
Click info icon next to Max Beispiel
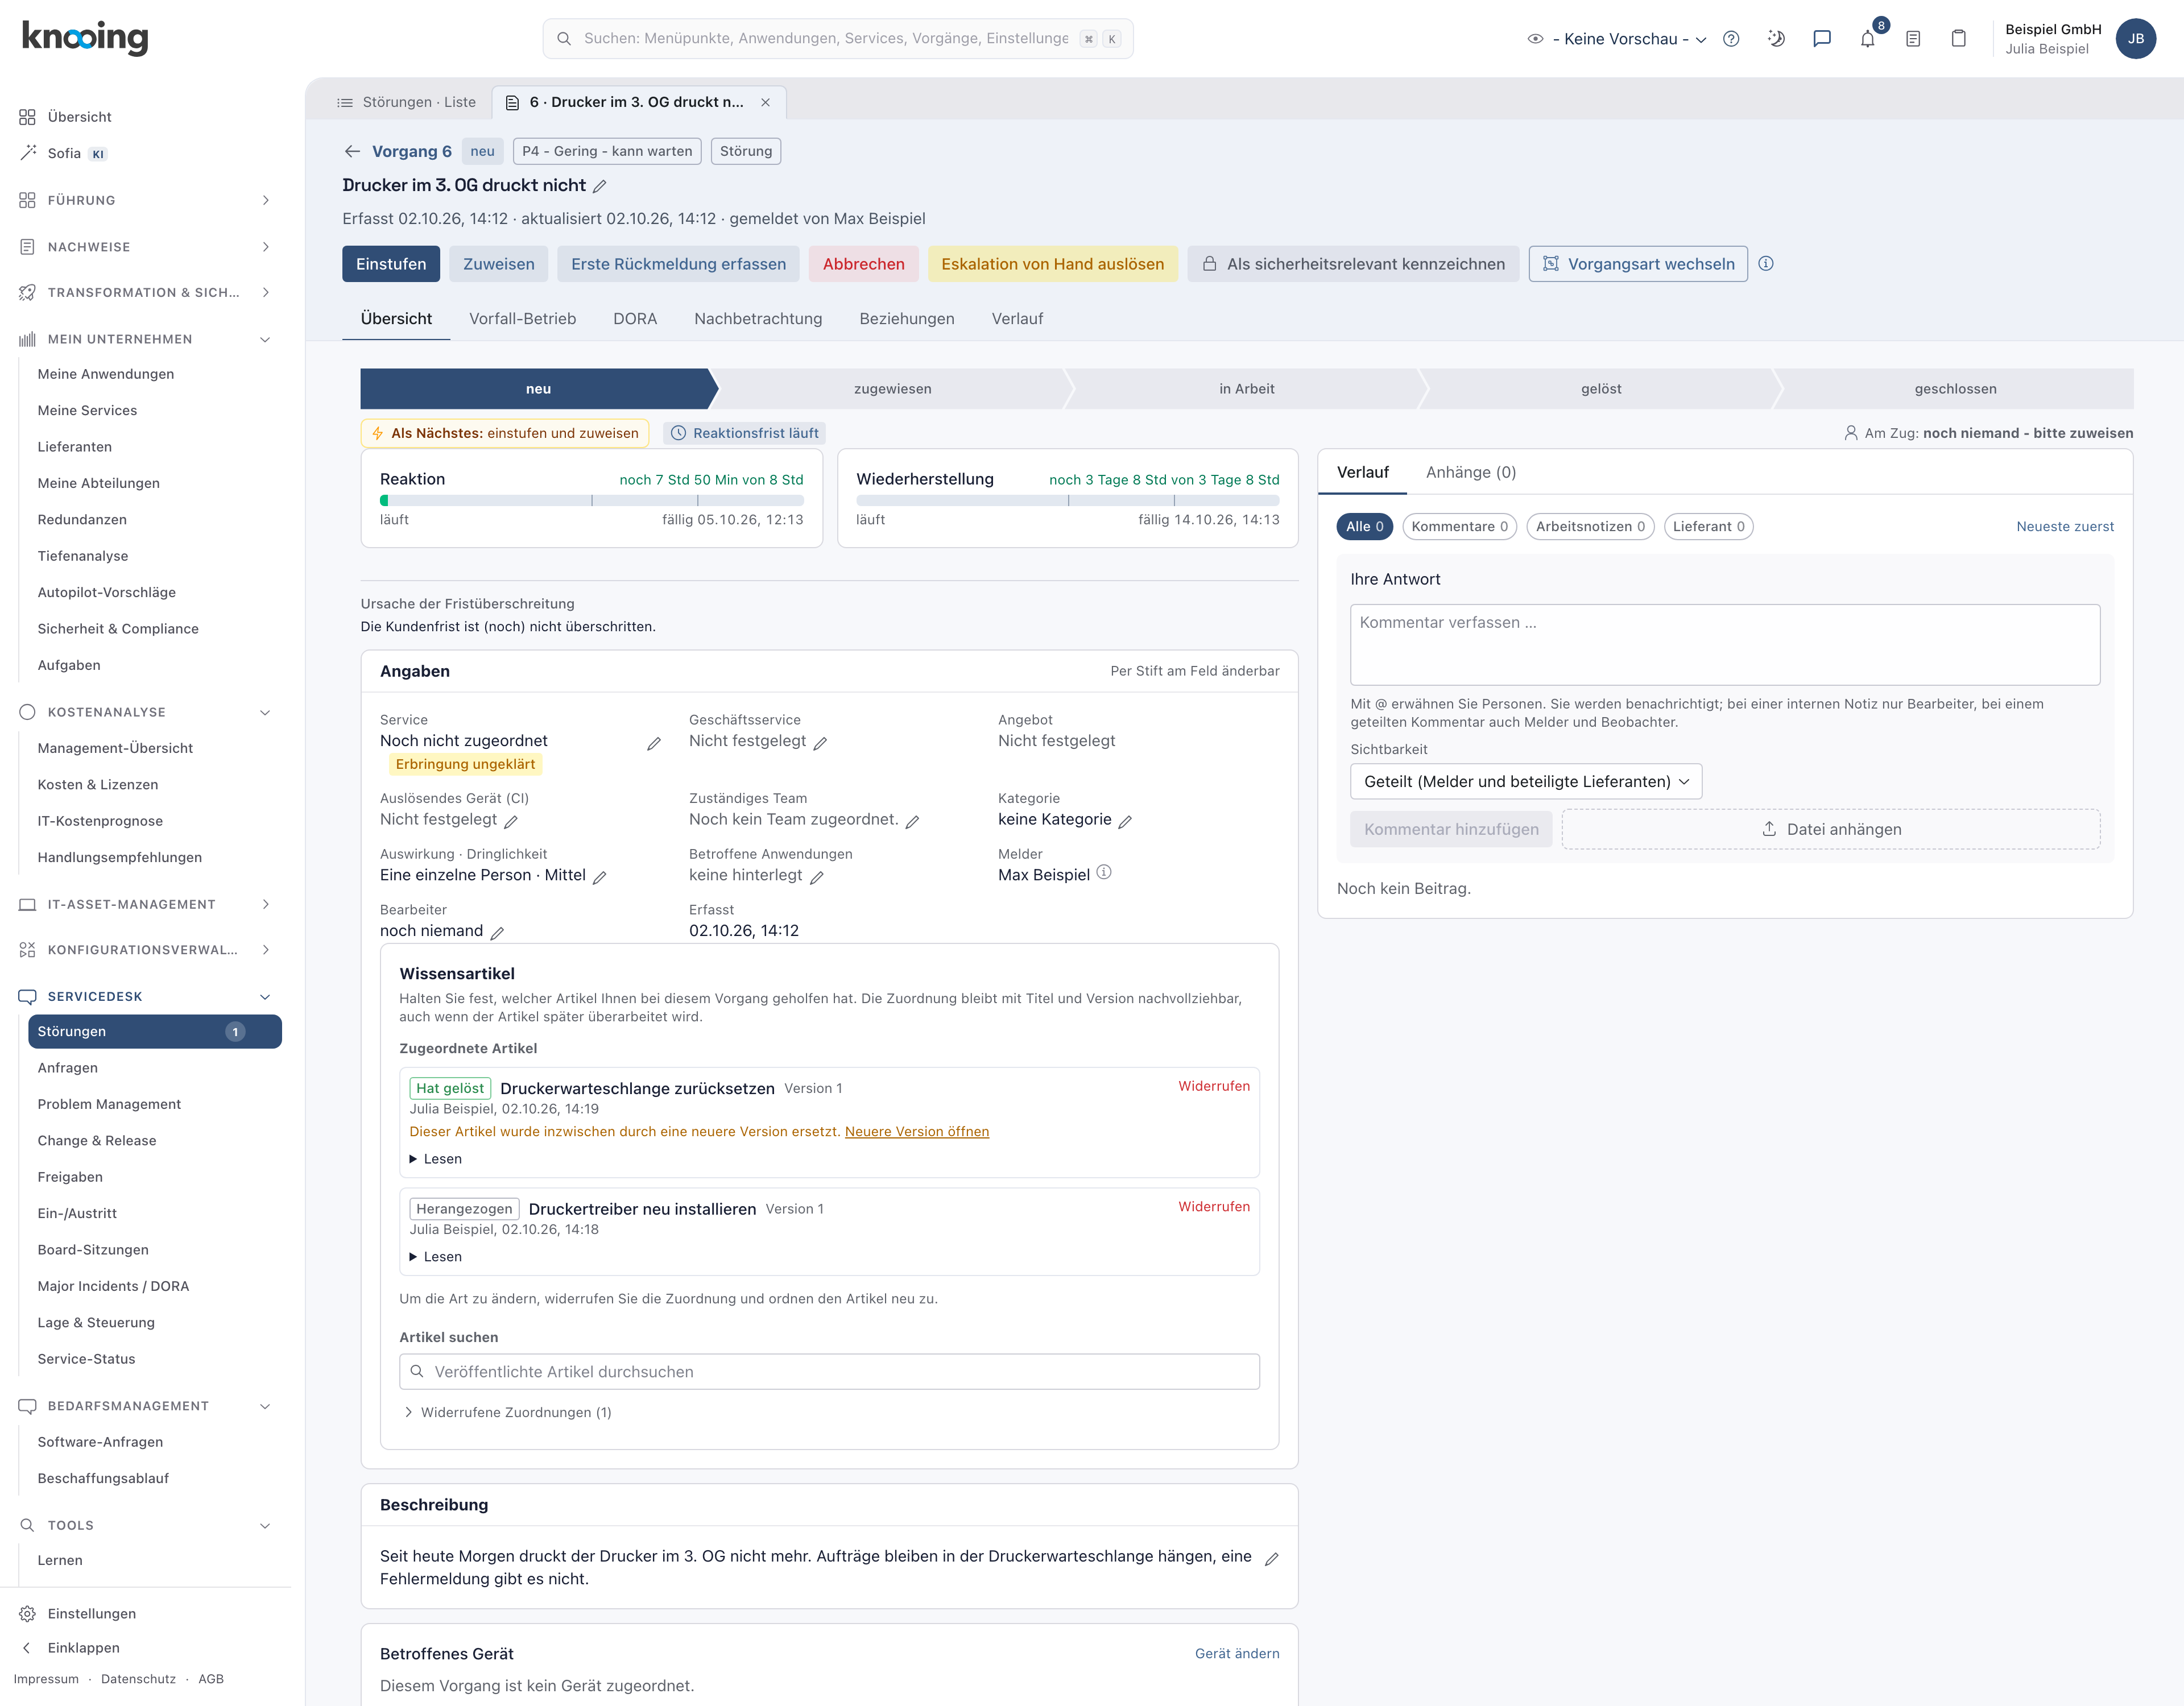[1104, 872]
